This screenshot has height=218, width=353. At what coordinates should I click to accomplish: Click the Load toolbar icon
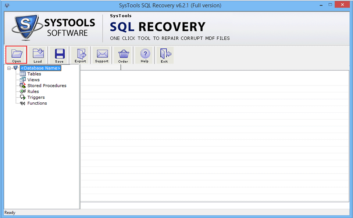point(38,54)
